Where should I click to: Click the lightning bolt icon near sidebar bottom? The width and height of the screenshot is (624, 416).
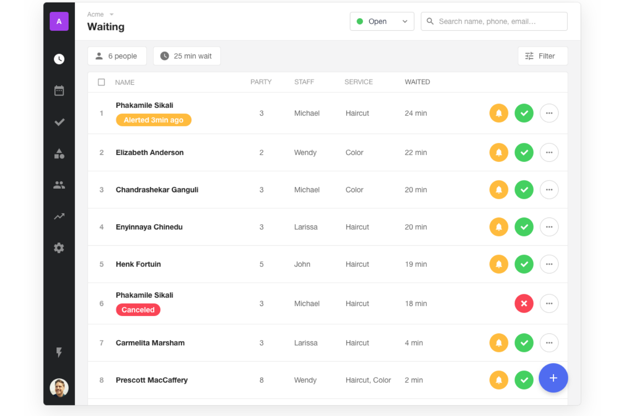(59, 353)
